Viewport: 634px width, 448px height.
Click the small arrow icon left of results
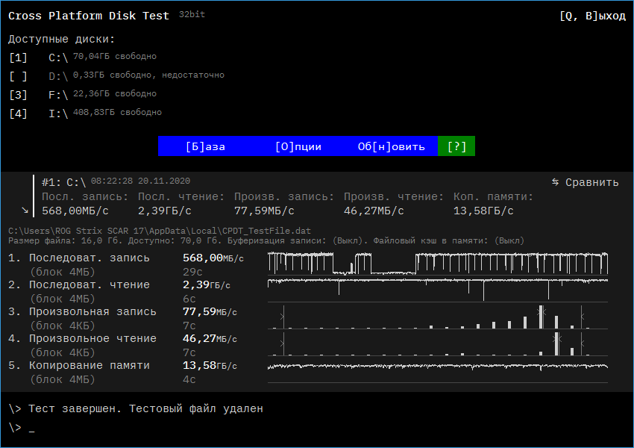point(25,210)
